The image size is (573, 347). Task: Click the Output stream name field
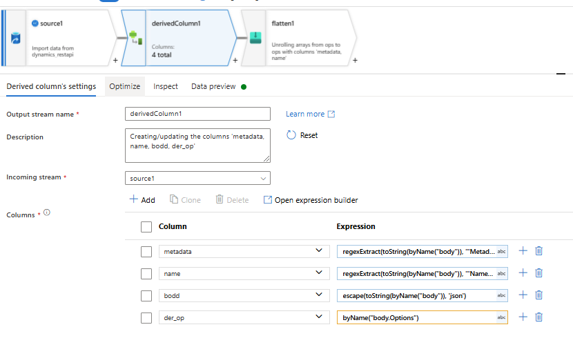click(x=197, y=114)
